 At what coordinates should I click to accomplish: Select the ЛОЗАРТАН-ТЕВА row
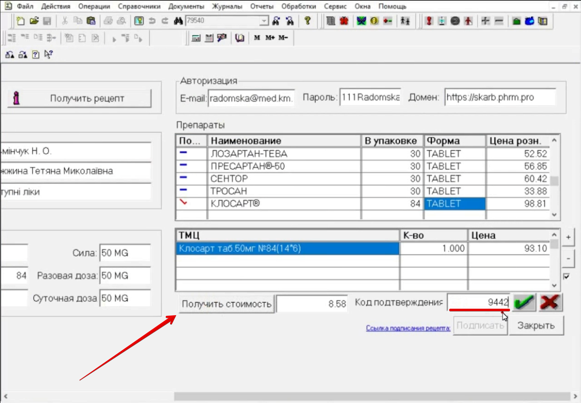(363, 154)
